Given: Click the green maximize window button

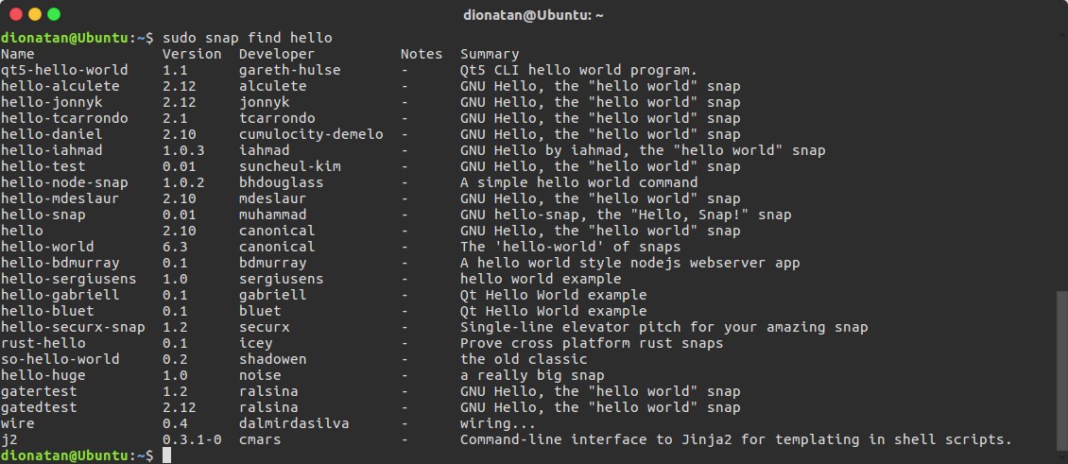Looking at the screenshot, I should (54, 14).
